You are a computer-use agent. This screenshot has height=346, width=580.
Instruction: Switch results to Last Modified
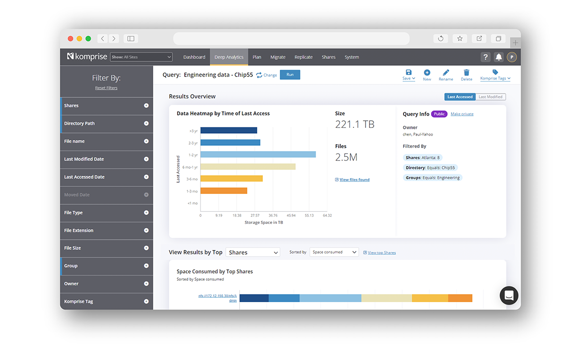coord(491,97)
